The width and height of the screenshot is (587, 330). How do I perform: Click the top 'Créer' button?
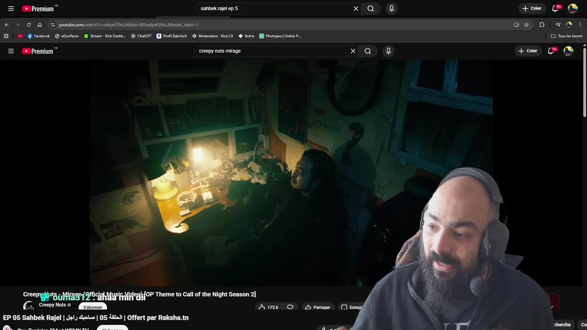point(532,8)
